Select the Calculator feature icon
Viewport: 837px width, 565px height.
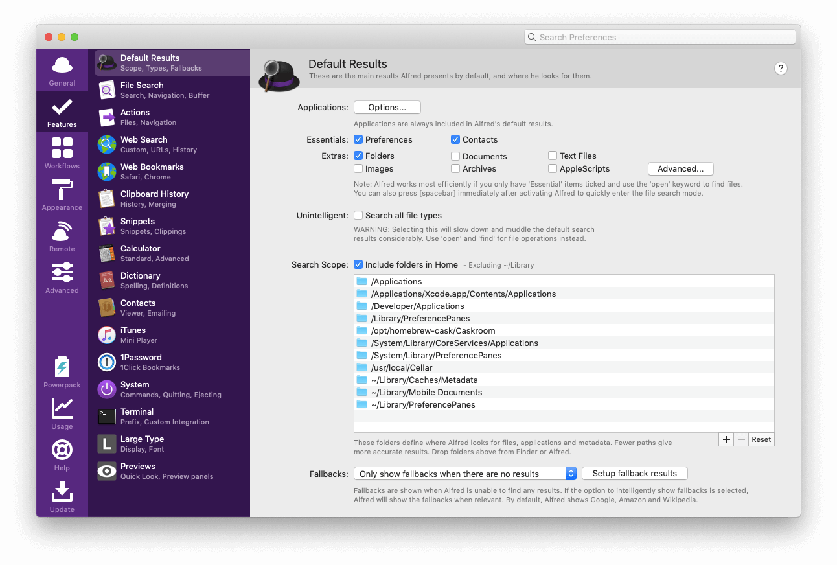[106, 253]
